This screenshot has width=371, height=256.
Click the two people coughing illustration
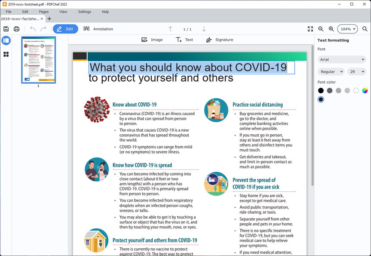pyautogui.click(x=97, y=169)
